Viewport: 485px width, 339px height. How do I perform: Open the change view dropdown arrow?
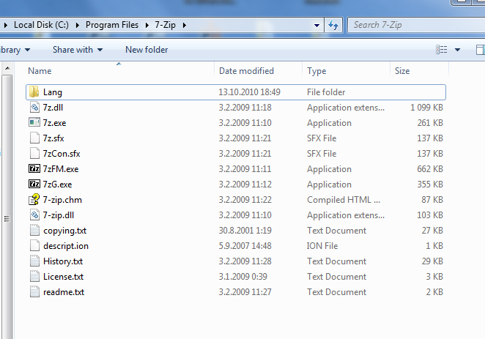(x=458, y=50)
